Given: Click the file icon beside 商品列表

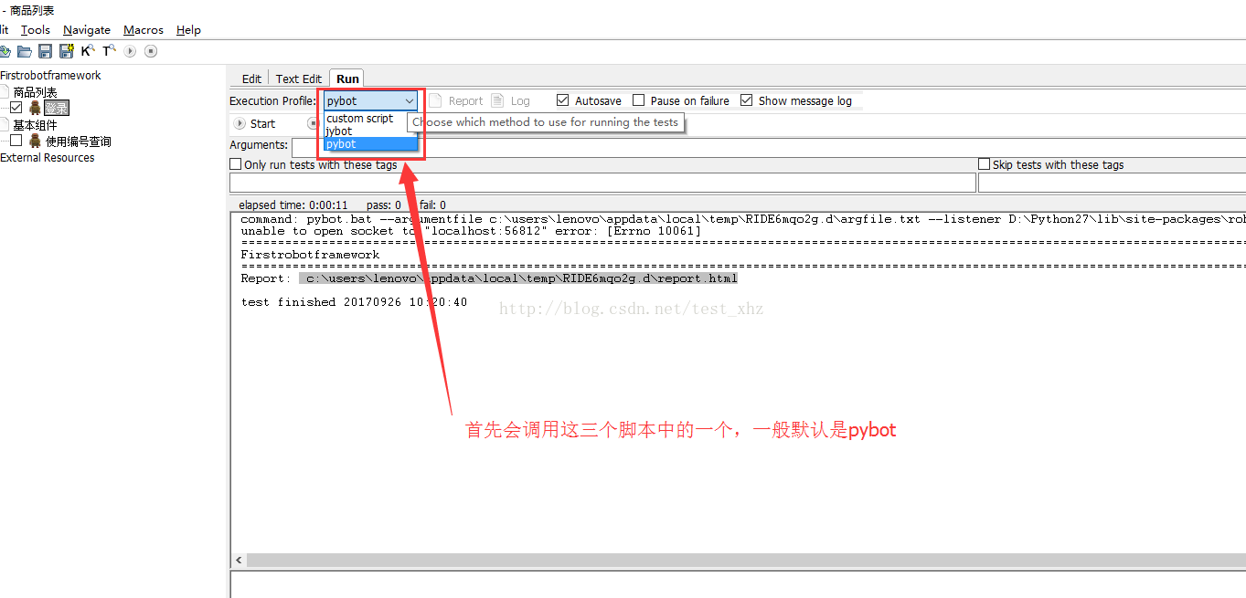Looking at the screenshot, I should (x=5, y=92).
